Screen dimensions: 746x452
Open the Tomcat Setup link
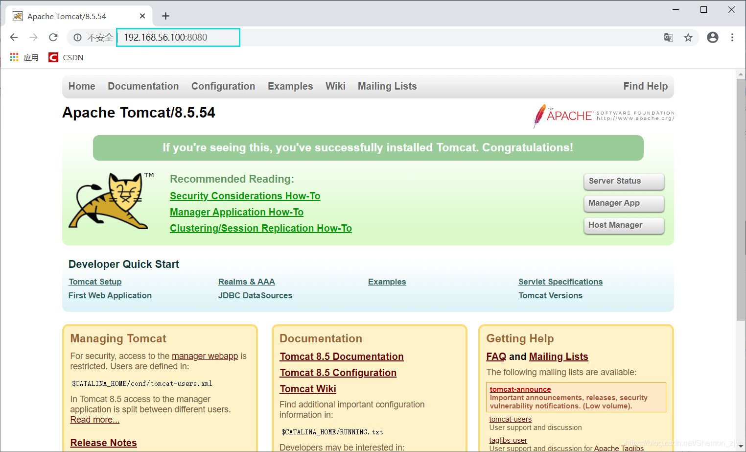(95, 282)
